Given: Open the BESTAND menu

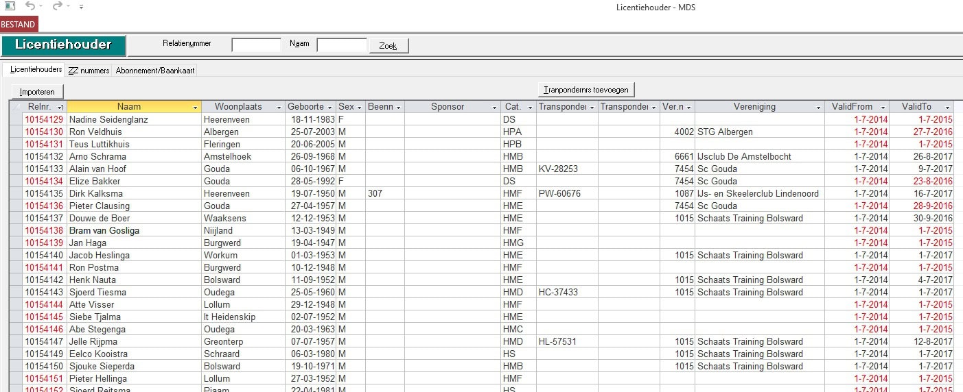Looking at the screenshot, I should click(x=19, y=24).
